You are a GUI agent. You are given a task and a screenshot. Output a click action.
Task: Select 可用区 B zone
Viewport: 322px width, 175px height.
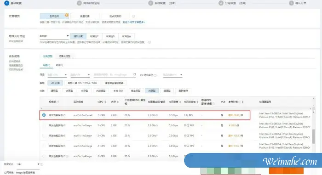(110, 36)
